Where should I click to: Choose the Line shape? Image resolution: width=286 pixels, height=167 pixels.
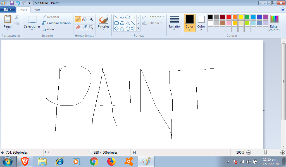tap(116, 18)
